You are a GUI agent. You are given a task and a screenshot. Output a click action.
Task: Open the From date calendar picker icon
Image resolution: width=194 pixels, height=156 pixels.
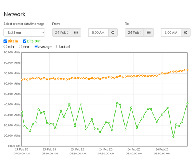point(76,33)
